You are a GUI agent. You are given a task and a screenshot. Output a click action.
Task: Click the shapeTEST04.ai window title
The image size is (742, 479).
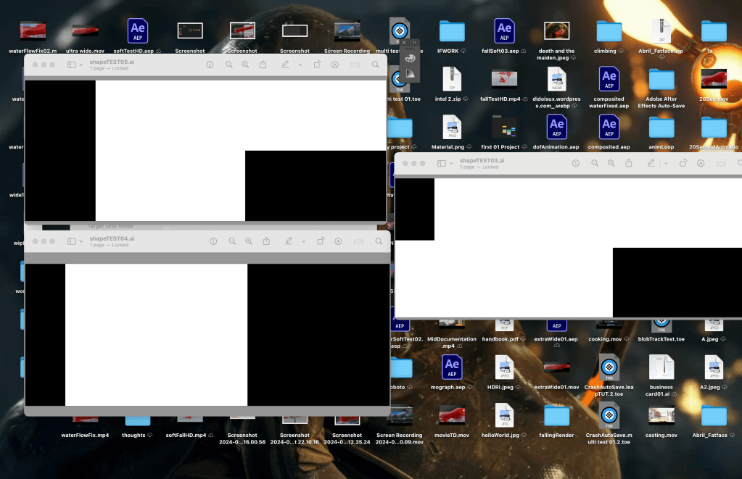[x=112, y=238]
